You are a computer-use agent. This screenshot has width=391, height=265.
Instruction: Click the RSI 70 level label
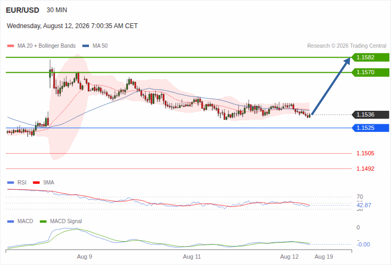tap(360, 197)
